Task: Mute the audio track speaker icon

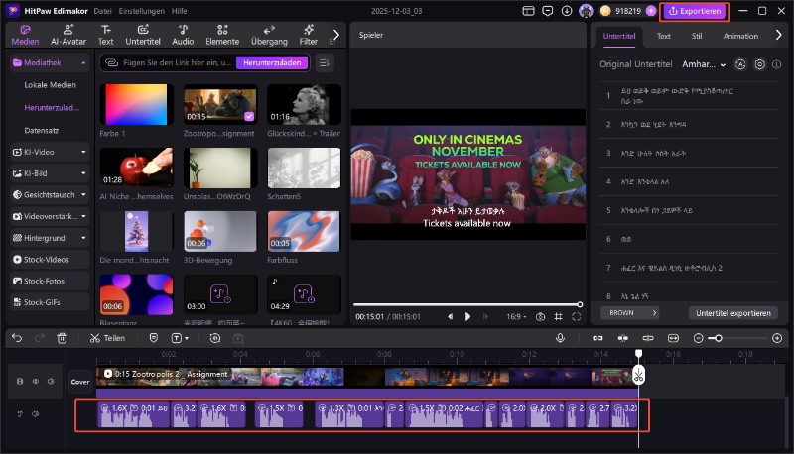Action: 35,413
